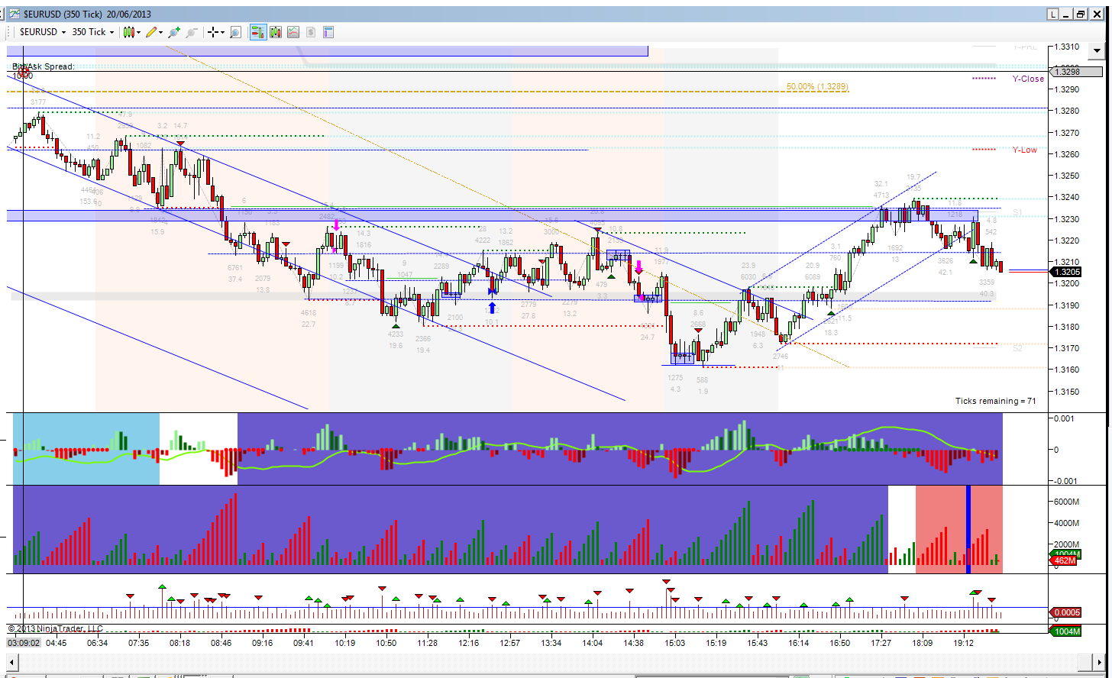
Task: Click the green 1004M tag above 462M
Action: click(1065, 554)
